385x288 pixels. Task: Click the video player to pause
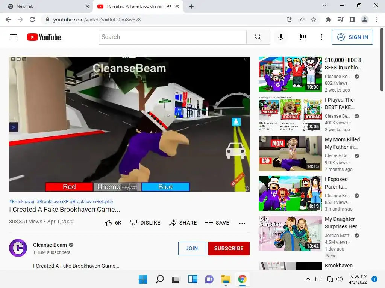[x=129, y=124]
